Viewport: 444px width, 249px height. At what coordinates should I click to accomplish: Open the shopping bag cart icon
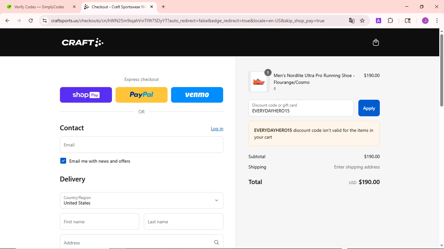[x=376, y=43]
